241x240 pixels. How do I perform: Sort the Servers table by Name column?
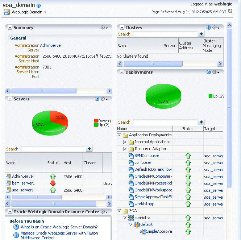click(24, 163)
